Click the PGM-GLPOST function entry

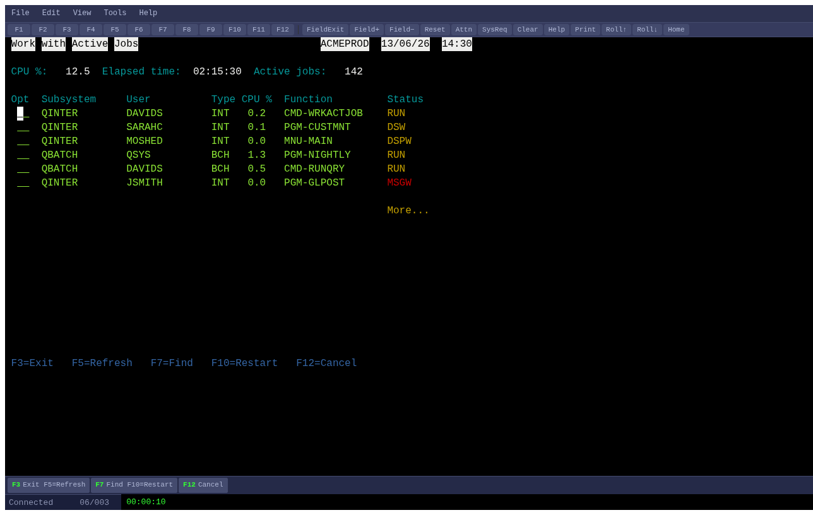pyautogui.click(x=314, y=183)
